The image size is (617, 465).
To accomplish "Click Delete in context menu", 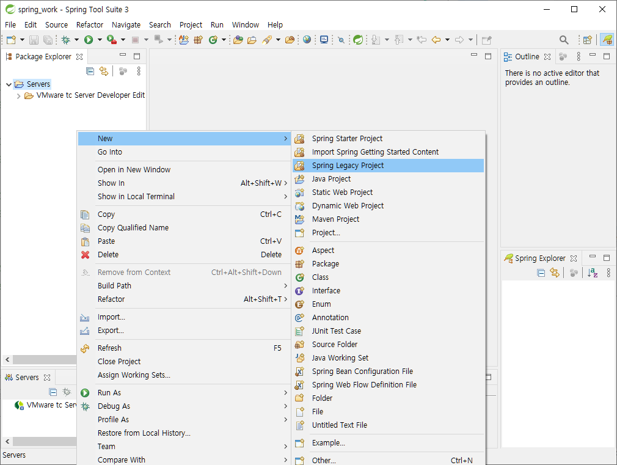I will 184,255.
